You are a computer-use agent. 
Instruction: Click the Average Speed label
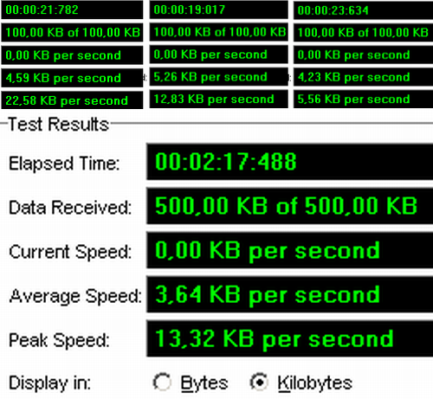75,296
